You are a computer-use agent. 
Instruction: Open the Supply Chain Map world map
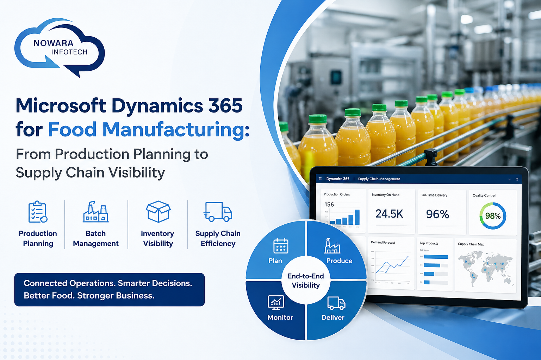tap(485, 268)
